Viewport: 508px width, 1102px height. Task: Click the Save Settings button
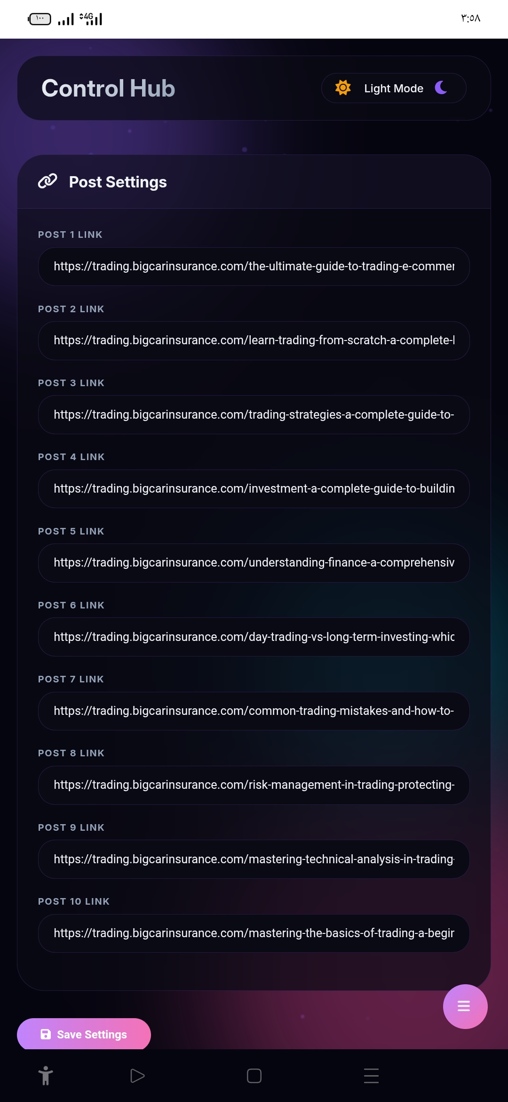(84, 1034)
